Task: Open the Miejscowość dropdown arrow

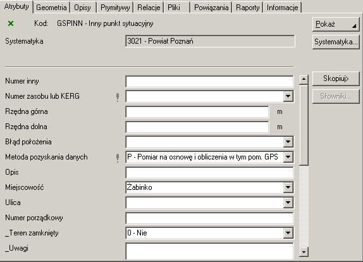Action: click(x=288, y=187)
